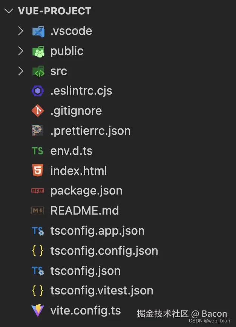Click the npm icon beside package.json
The image size is (236, 327).
tap(38, 191)
